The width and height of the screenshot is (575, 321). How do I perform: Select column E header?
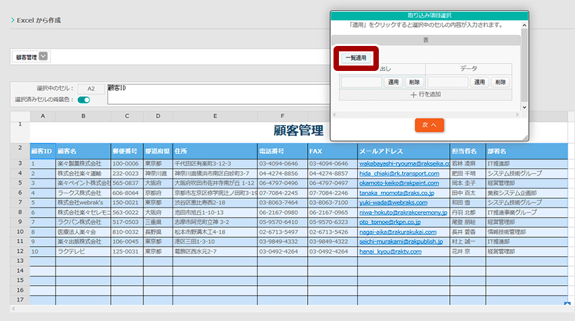(215, 116)
